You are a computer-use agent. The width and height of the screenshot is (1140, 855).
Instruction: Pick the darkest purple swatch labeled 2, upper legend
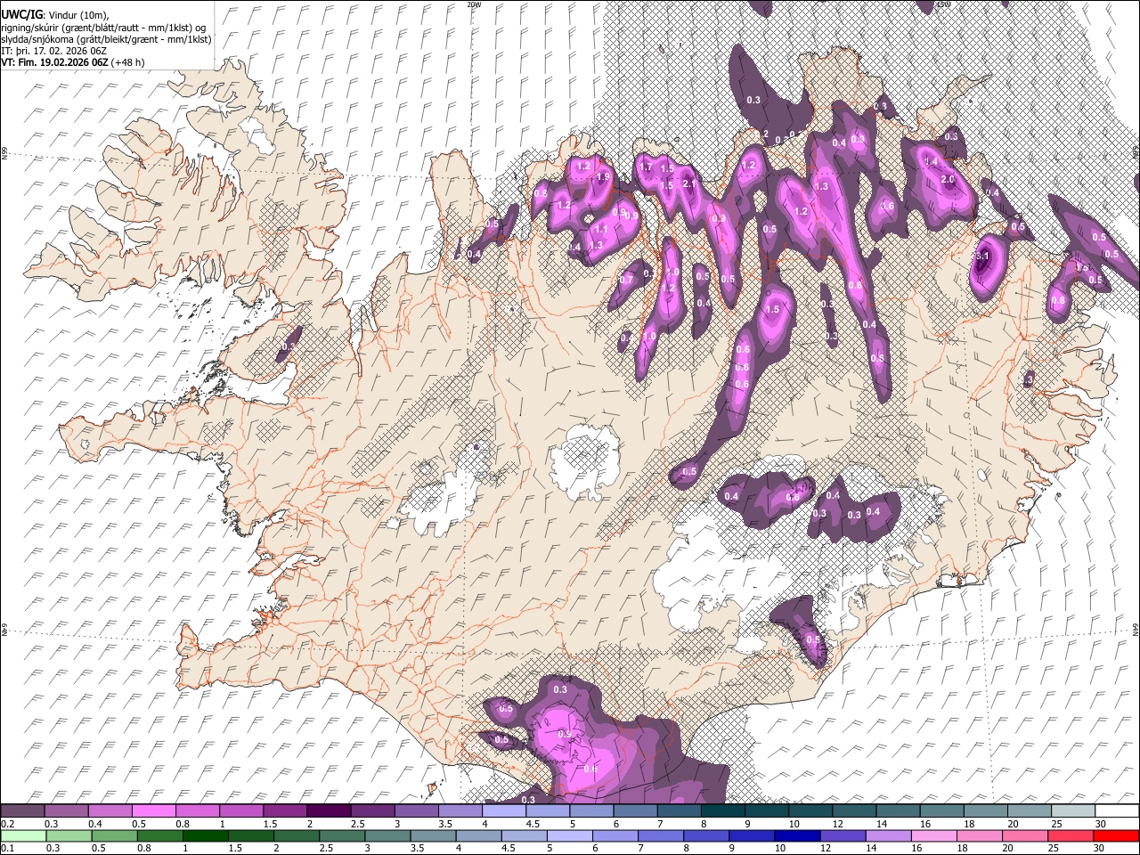(329, 811)
